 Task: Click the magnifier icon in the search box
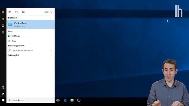point(9,100)
